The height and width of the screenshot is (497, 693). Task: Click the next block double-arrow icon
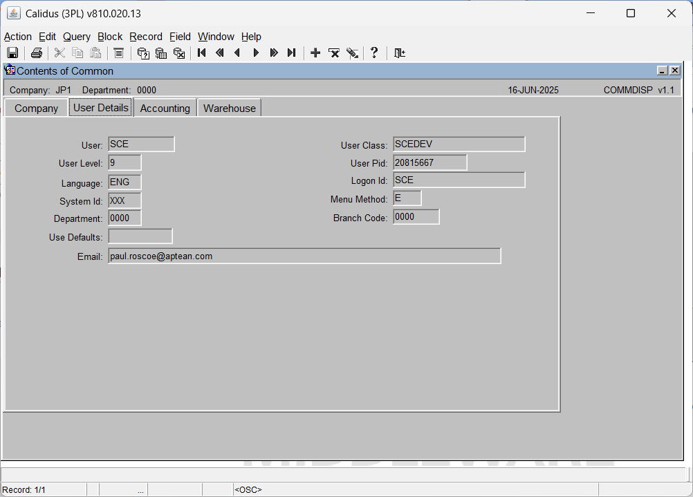pyautogui.click(x=274, y=53)
